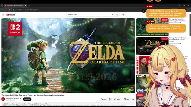Save the video to a playlist
This screenshot has height=107, width=191.
pyautogui.click(x=127, y=99)
